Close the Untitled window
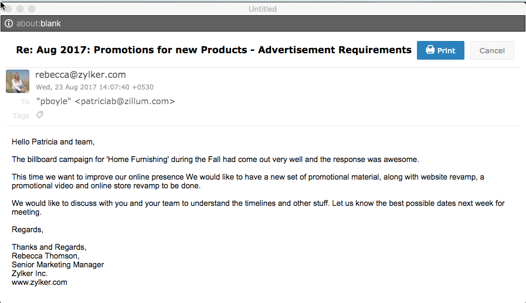Screen dimensions: 526x303 8,9
